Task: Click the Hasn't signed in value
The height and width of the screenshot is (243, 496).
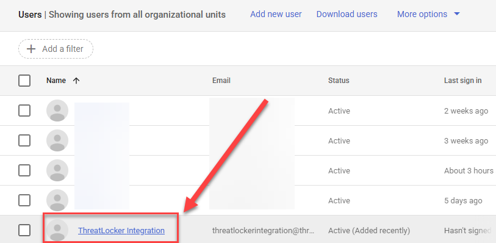Action: coord(468,231)
